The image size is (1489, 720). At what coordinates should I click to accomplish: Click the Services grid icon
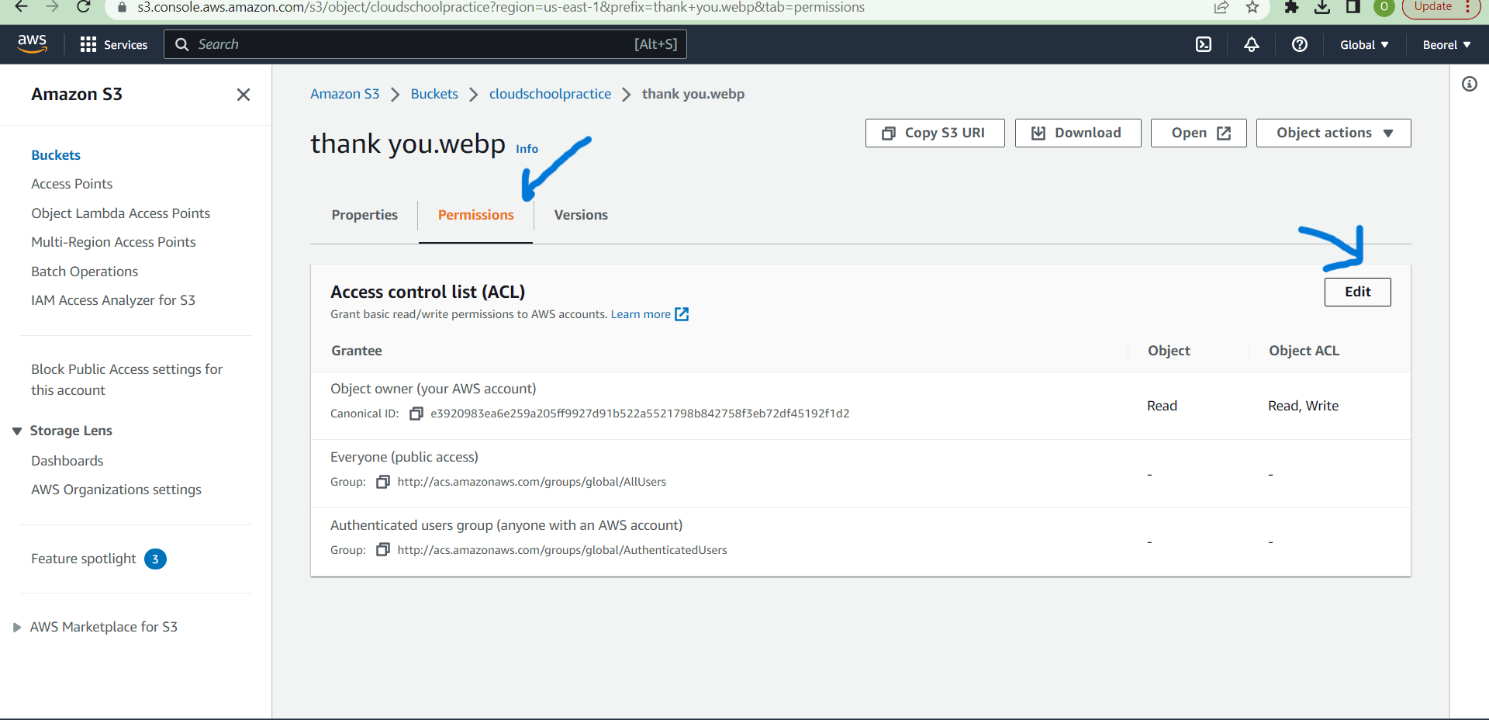(88, 44)
